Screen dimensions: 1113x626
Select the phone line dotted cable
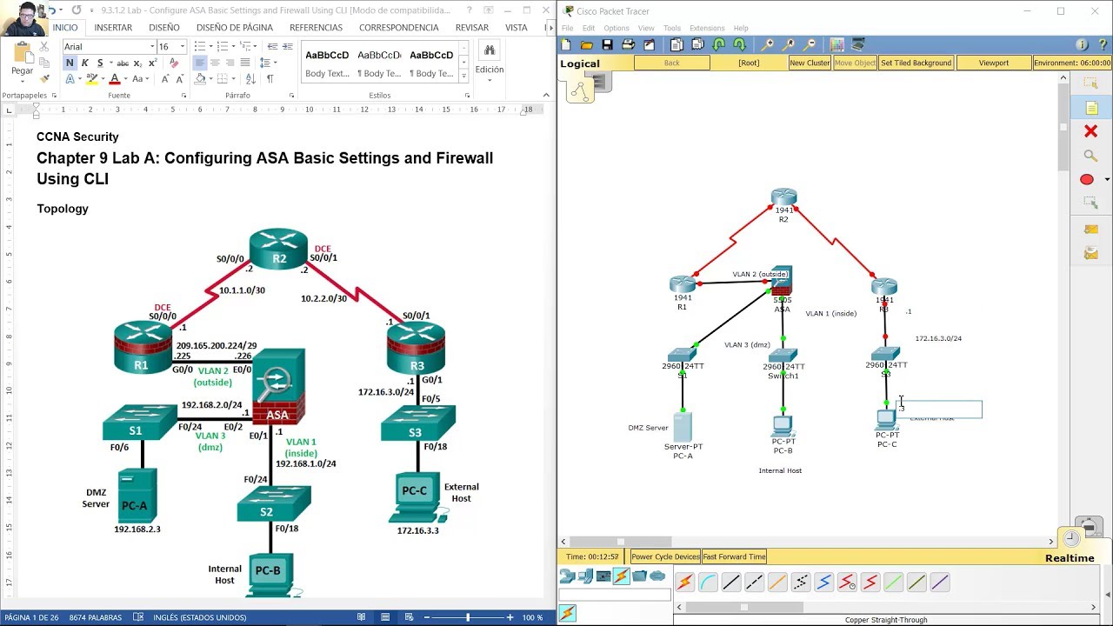click(801, 583)
